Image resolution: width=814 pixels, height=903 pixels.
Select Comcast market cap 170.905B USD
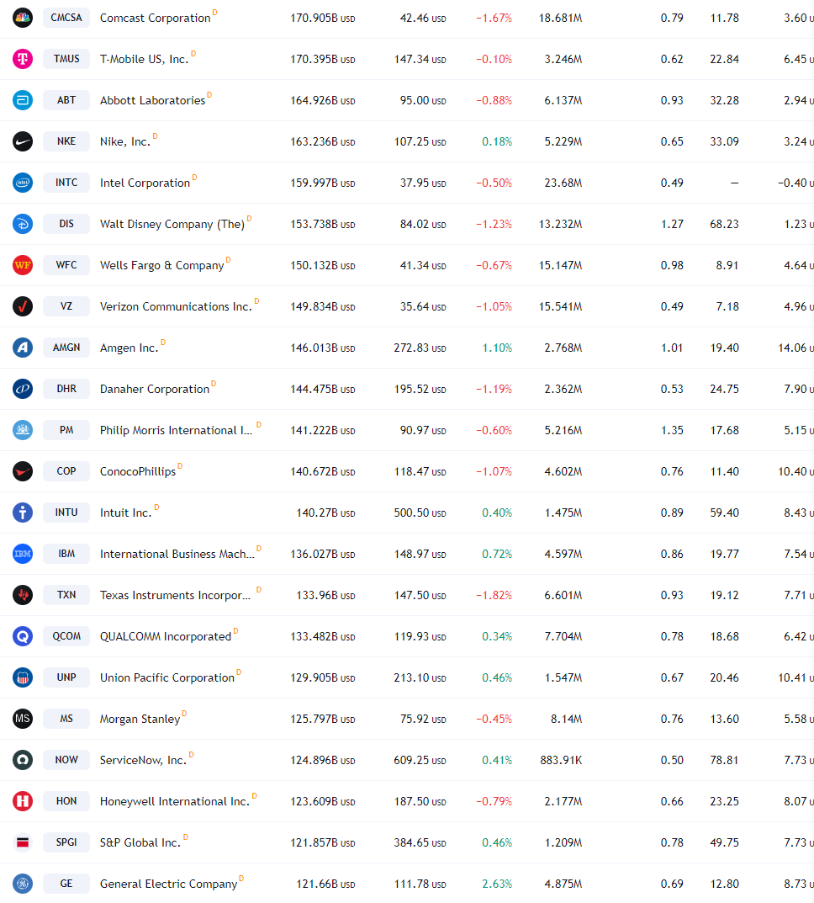323,19
